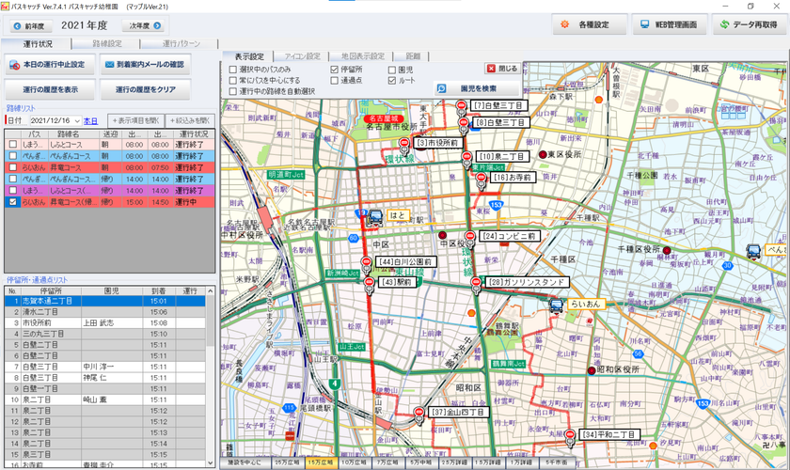Select the 清水二丁目 row in stop list
Viewport: 790px width, 470px height.
coord(38,312)
